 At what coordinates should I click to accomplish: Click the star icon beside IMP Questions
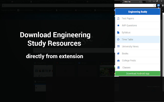118,25
